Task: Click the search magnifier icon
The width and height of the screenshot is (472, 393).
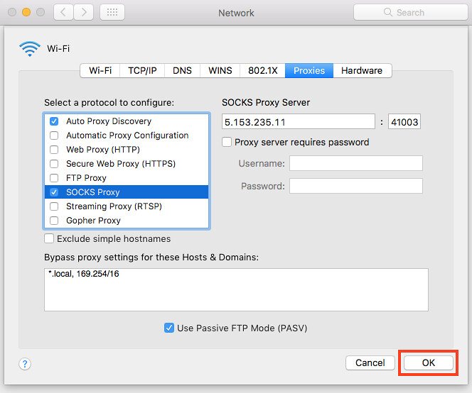Action: (388, 12)
